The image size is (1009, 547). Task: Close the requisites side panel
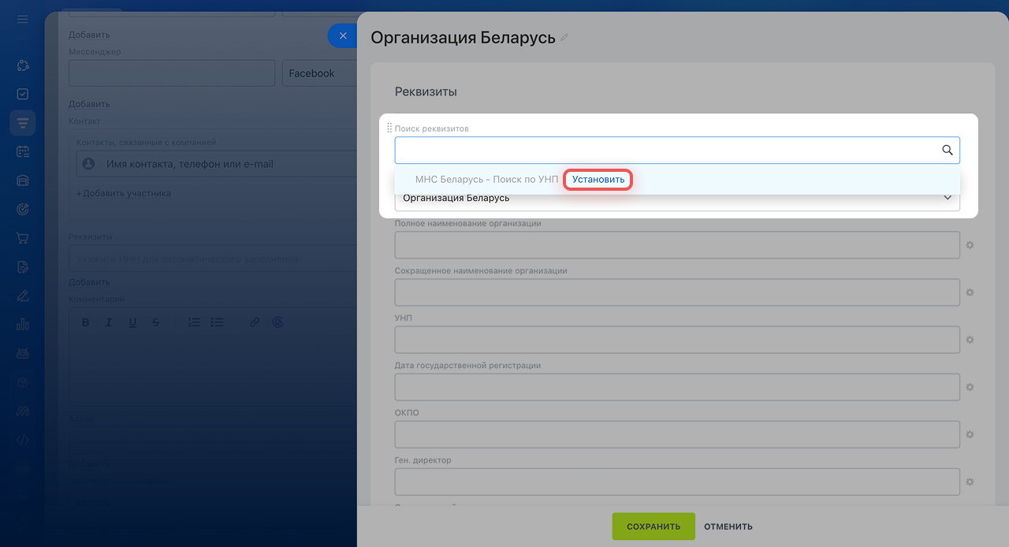pos(343,35)
